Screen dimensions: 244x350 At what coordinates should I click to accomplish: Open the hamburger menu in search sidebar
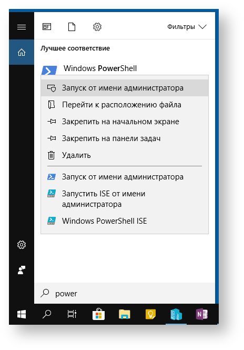[22, 27]
